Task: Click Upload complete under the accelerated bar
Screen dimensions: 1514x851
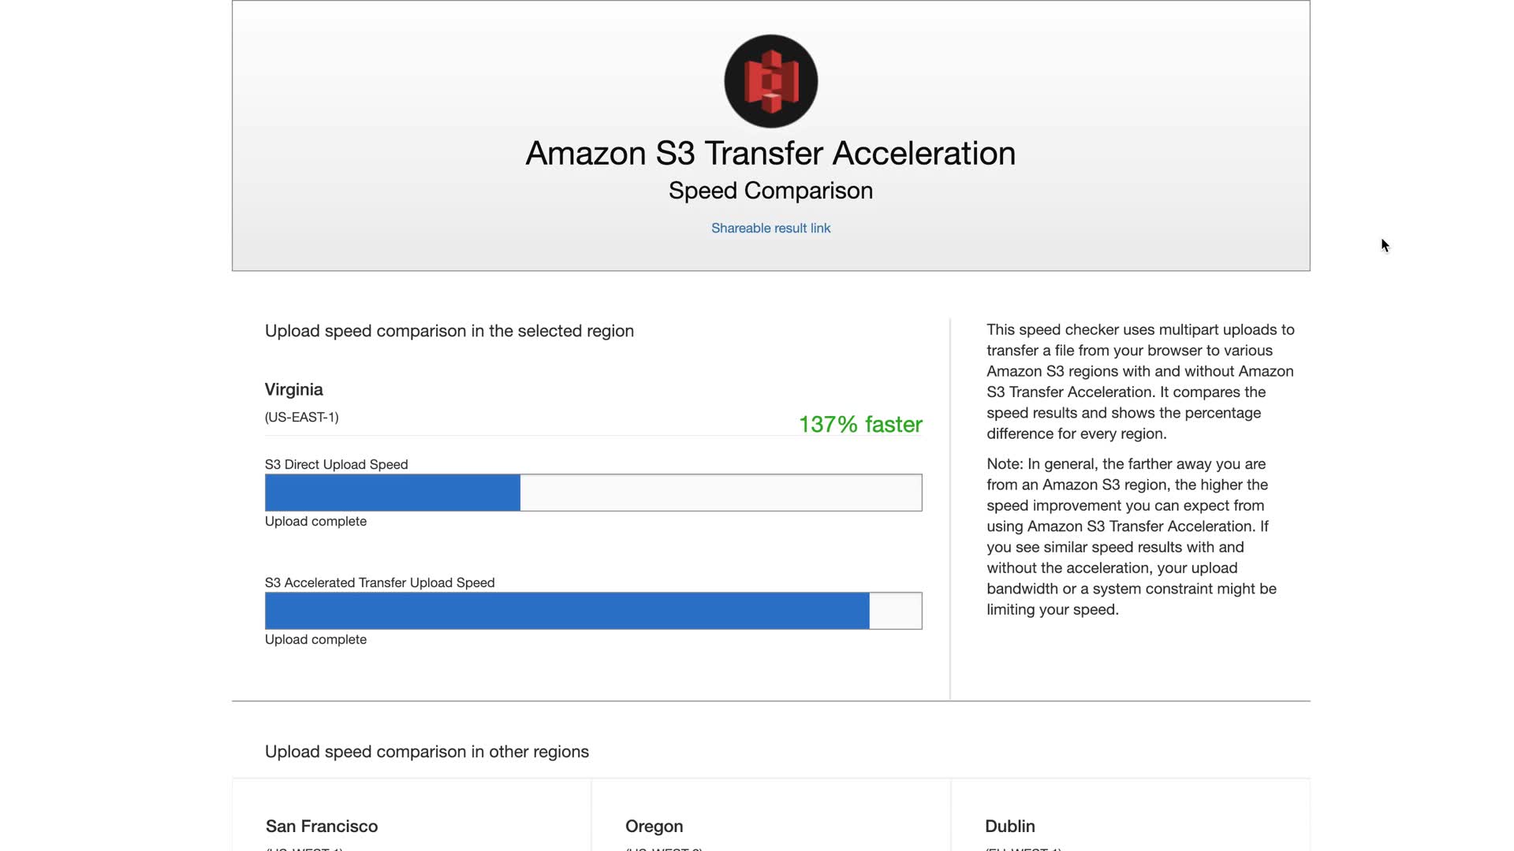Action: click(x=315, y=640)
